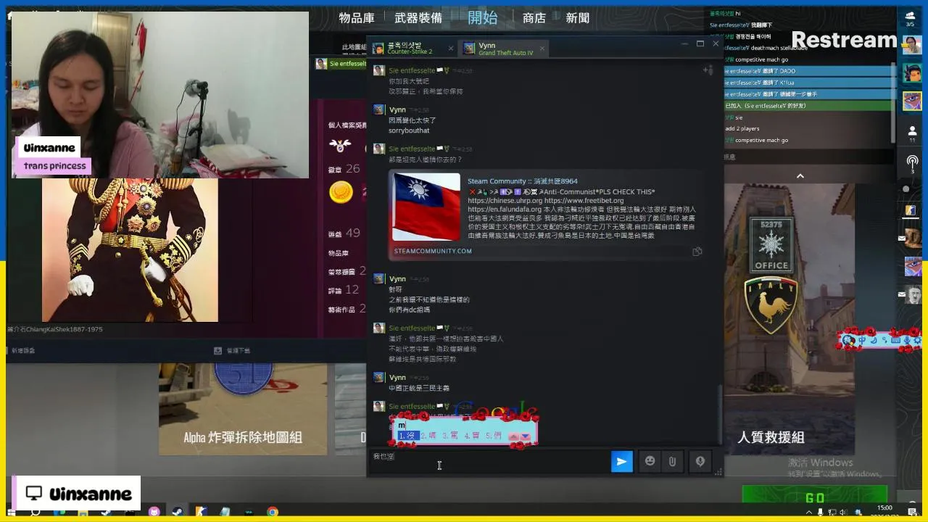Start voice chat with the microphone icon
This screenshot has width=928, height=522.
point(700,461)
